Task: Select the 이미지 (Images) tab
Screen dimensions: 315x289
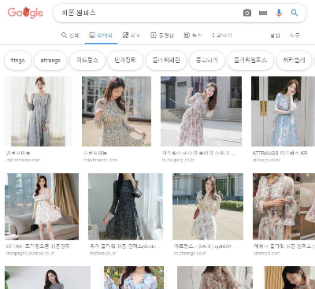Action: 101,35
